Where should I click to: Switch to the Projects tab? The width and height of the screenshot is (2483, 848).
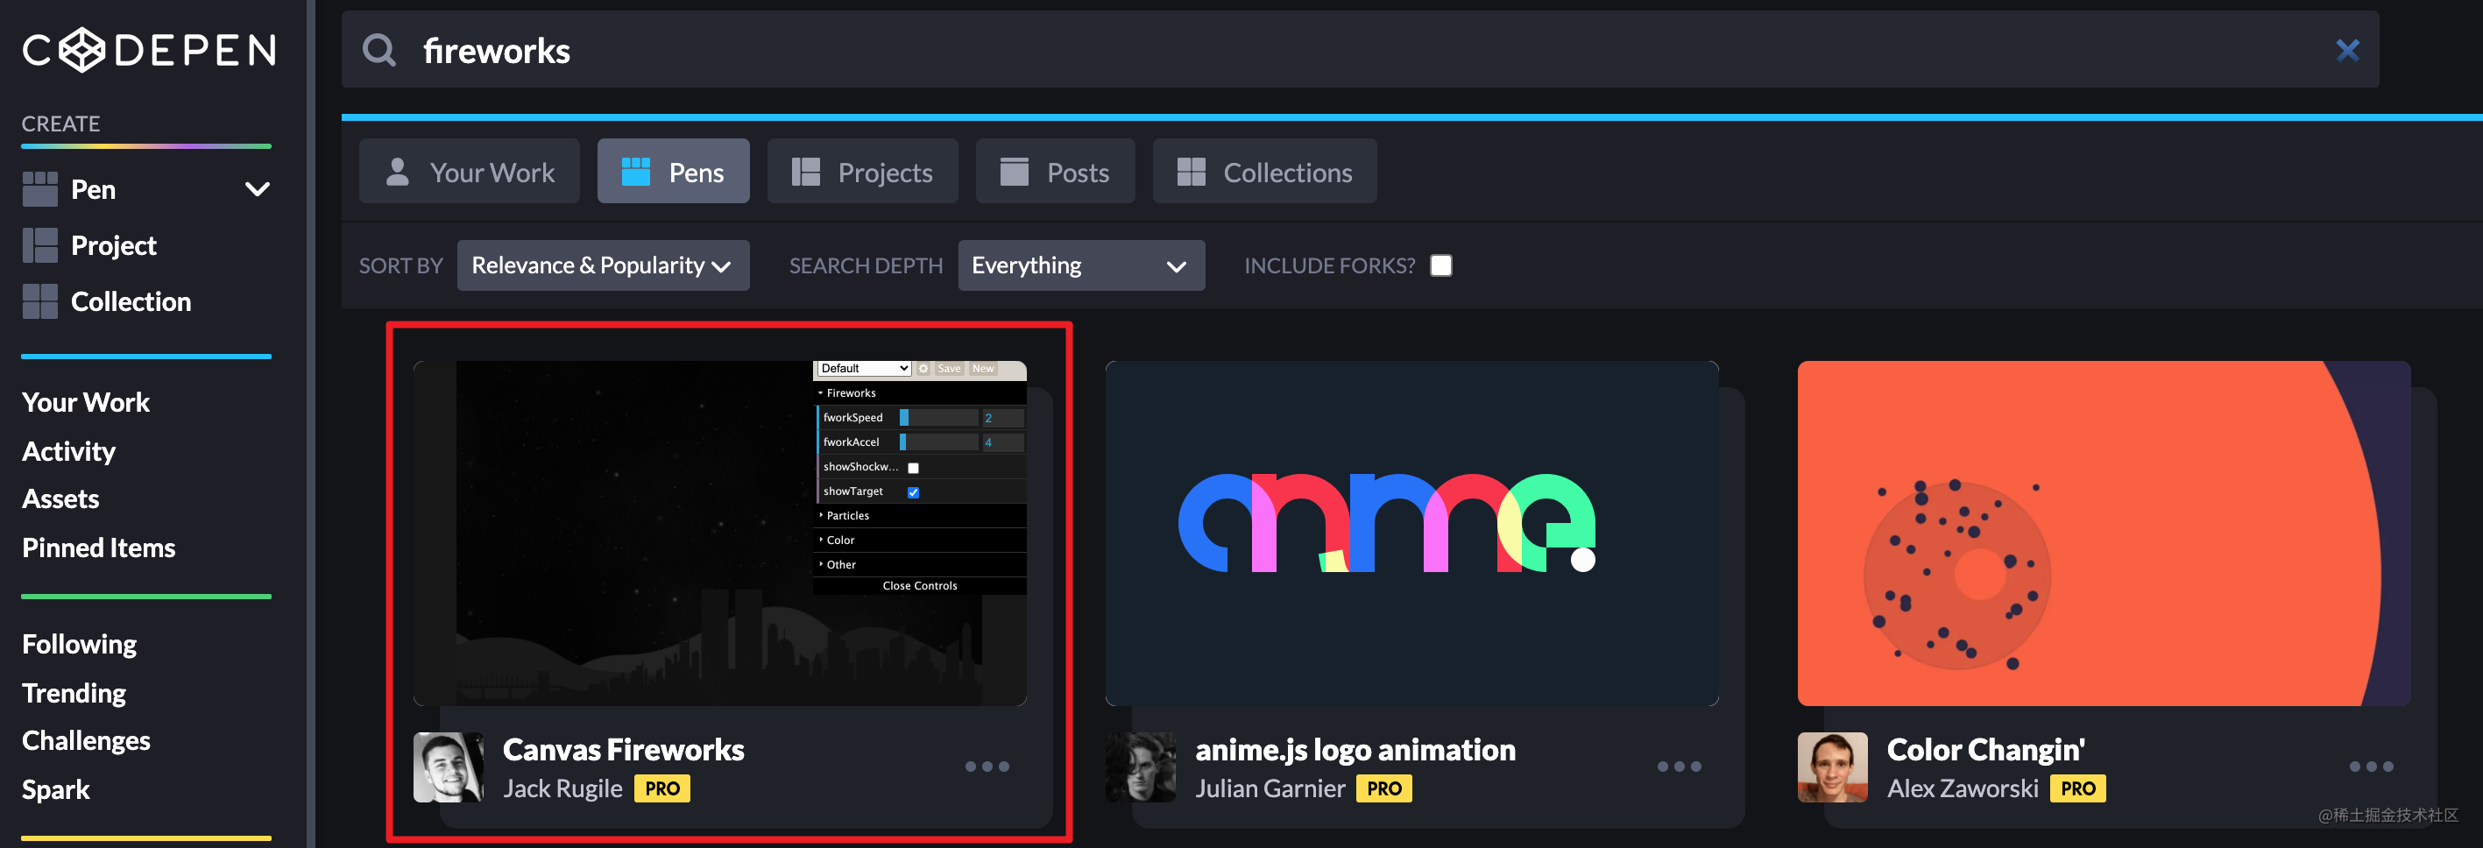[862, 172]
